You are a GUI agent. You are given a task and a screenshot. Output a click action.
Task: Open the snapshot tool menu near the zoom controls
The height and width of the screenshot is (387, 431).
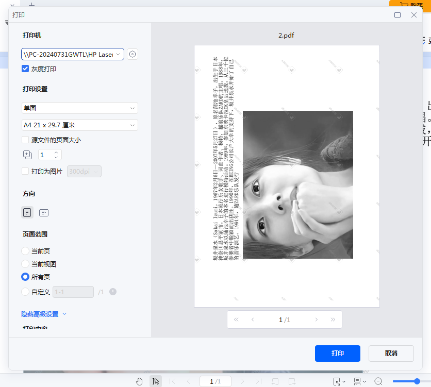(338, 381)
